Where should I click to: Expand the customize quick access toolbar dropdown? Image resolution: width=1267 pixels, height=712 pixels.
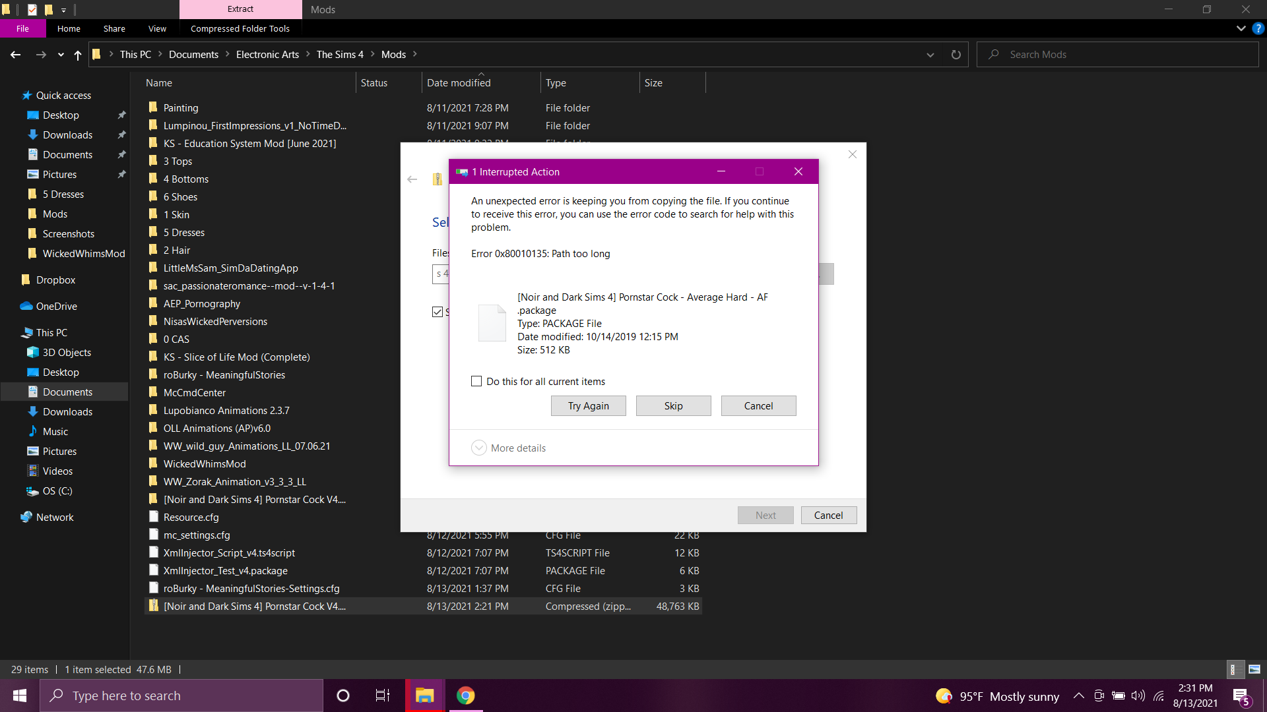63,10
